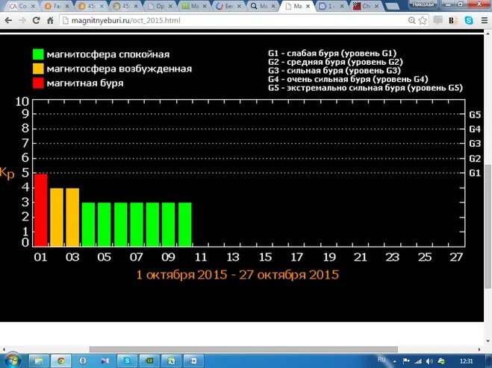Image resolution: width=492 pixels, height=368 pixels.
Task: Open a new browser tab
Action: [x=392, y=6]
